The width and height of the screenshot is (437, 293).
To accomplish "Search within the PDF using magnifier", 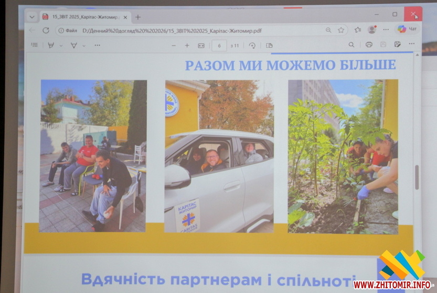I will [351, 45].
